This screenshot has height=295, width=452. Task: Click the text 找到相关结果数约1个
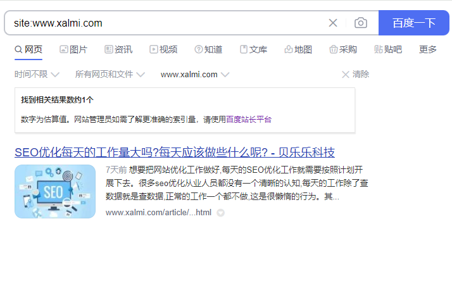(57, 100)
